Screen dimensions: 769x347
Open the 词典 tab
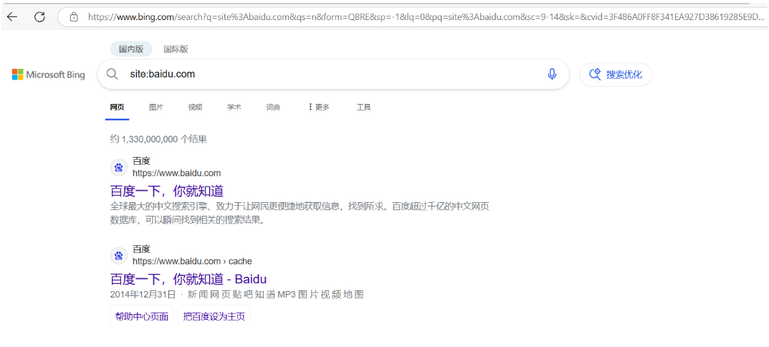(273, 107)
